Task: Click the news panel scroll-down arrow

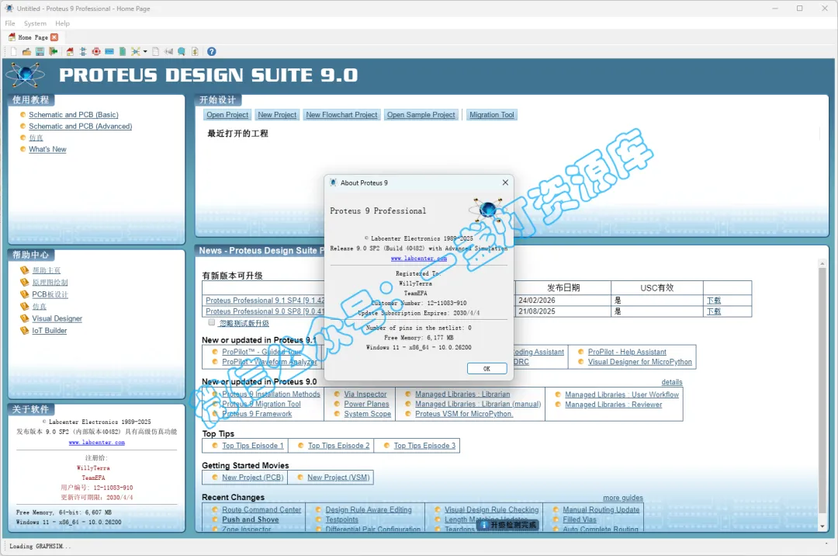Action: coord(822,526)
